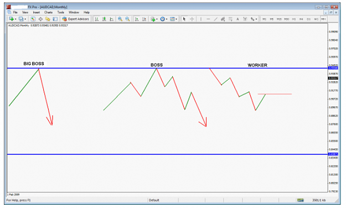Open the View menu

(x=25, y=12)
